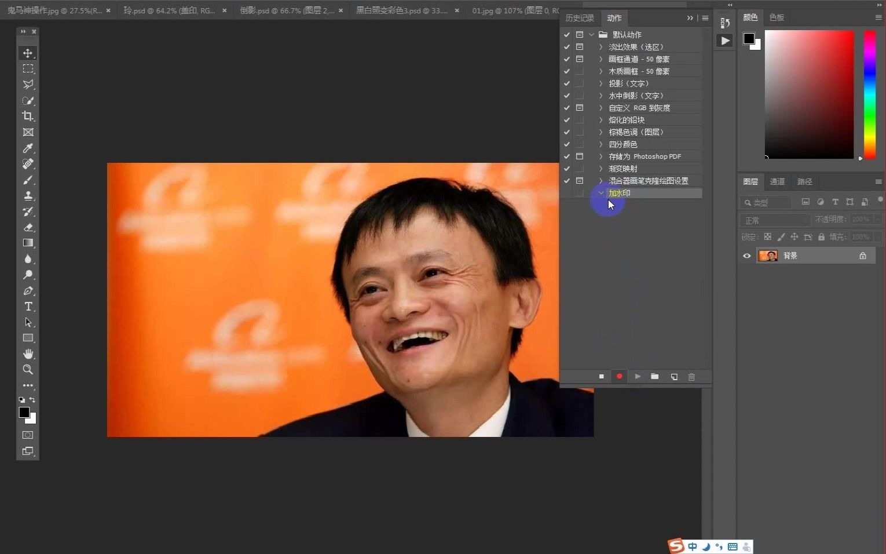Hide the 背景 layer
Screen dimensions: 886x554
pos(746,256)
